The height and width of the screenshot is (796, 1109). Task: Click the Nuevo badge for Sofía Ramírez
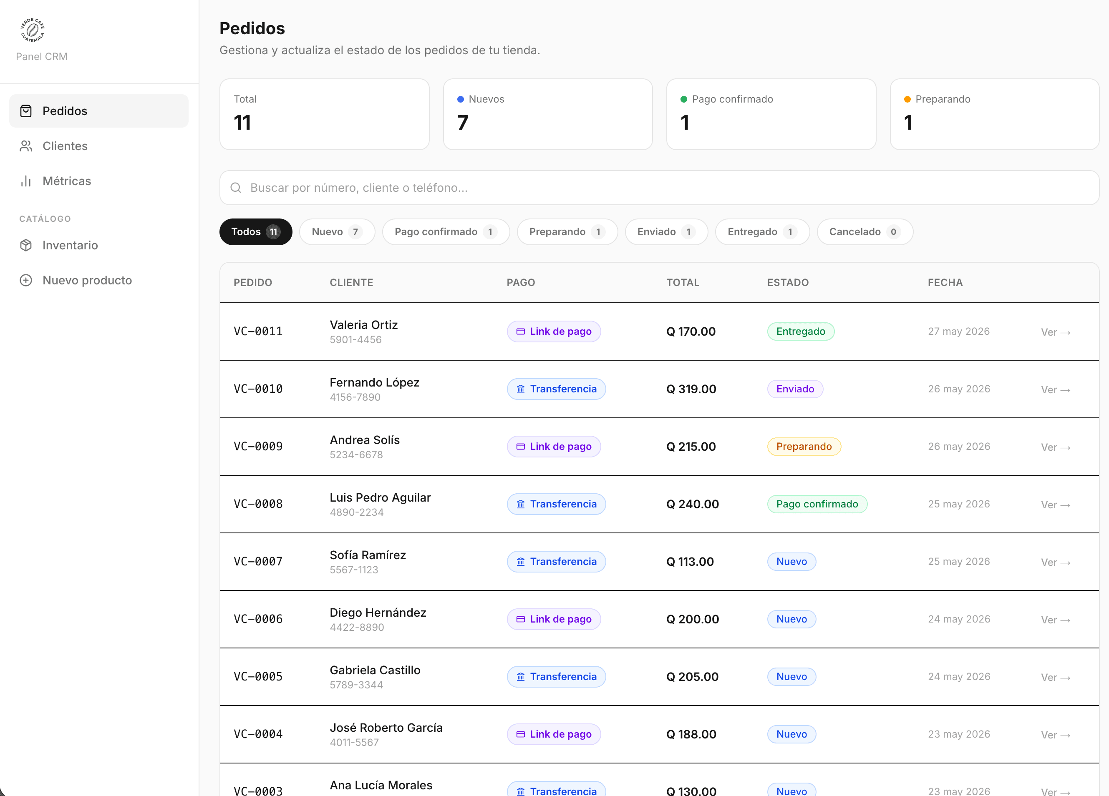pyautogui.click(x=791, y=562)
